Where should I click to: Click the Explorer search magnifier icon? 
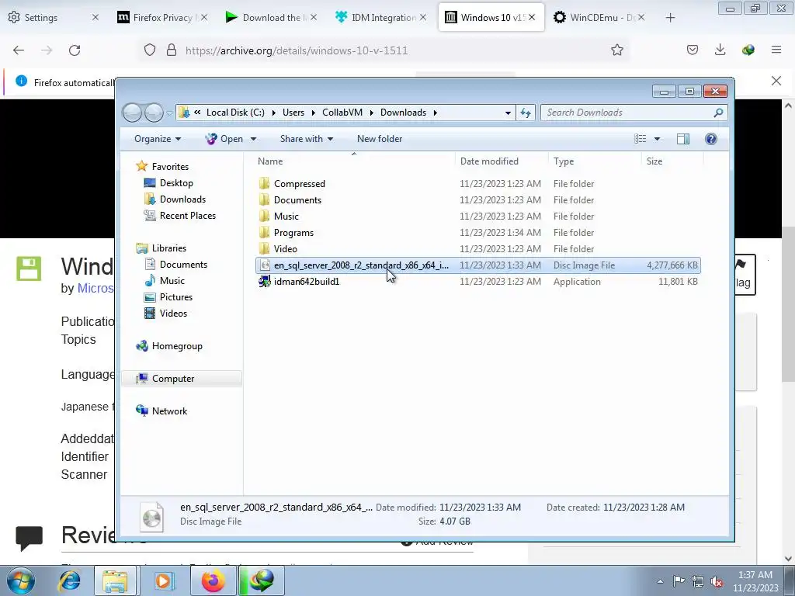pos(718,113)
